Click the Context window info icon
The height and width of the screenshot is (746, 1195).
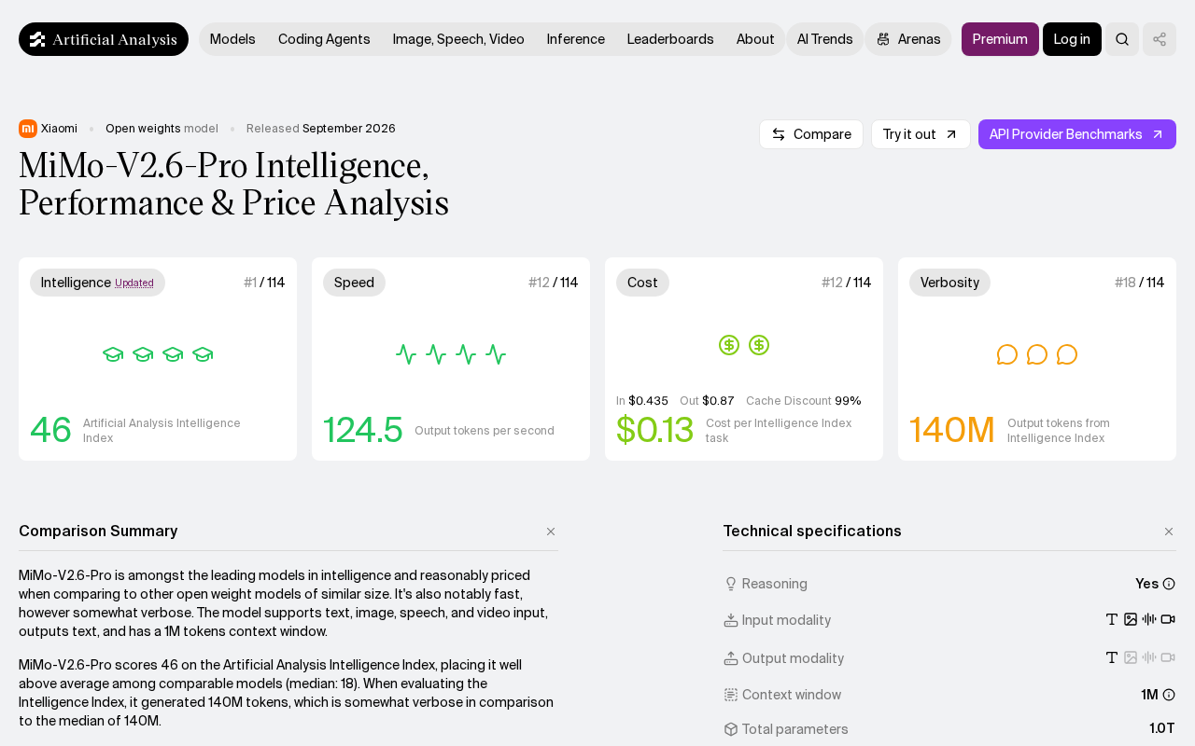1169,695
